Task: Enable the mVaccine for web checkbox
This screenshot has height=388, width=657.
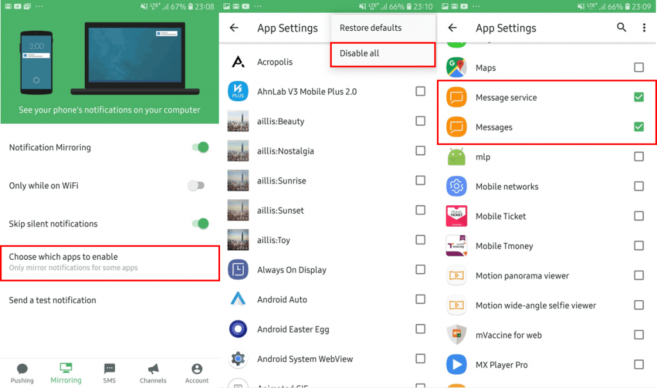Action: click(638, 335)
